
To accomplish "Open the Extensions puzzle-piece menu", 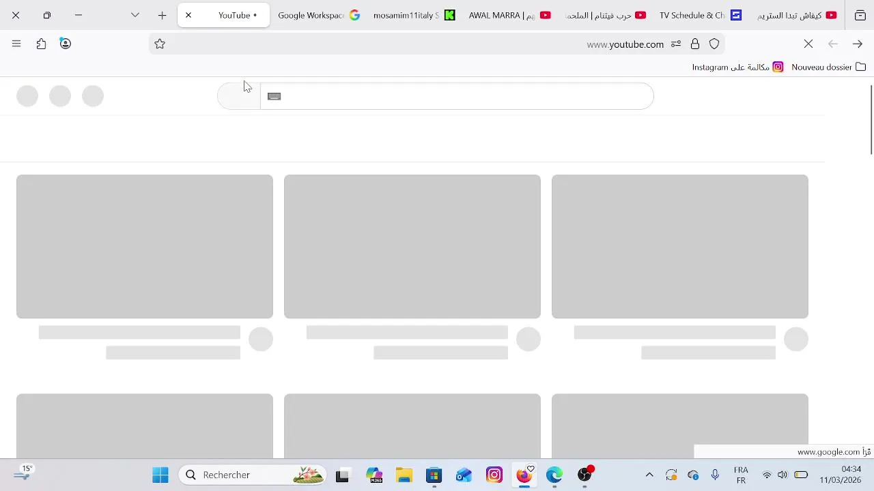I will 42,44.
